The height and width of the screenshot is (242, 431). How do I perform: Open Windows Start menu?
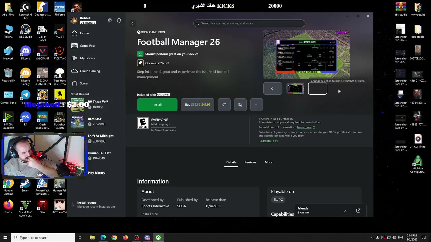pos(5,238)
